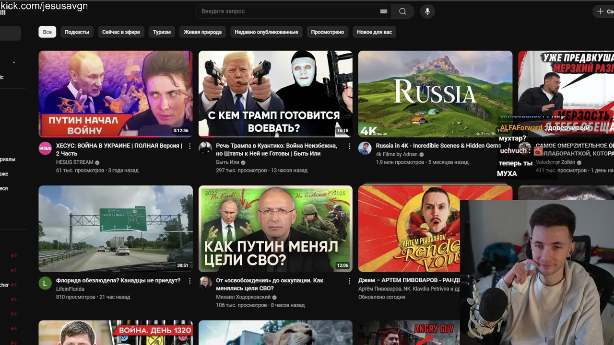Open the Florida highway video thumbnail
The image size is (614, 345).
(116, 229)
